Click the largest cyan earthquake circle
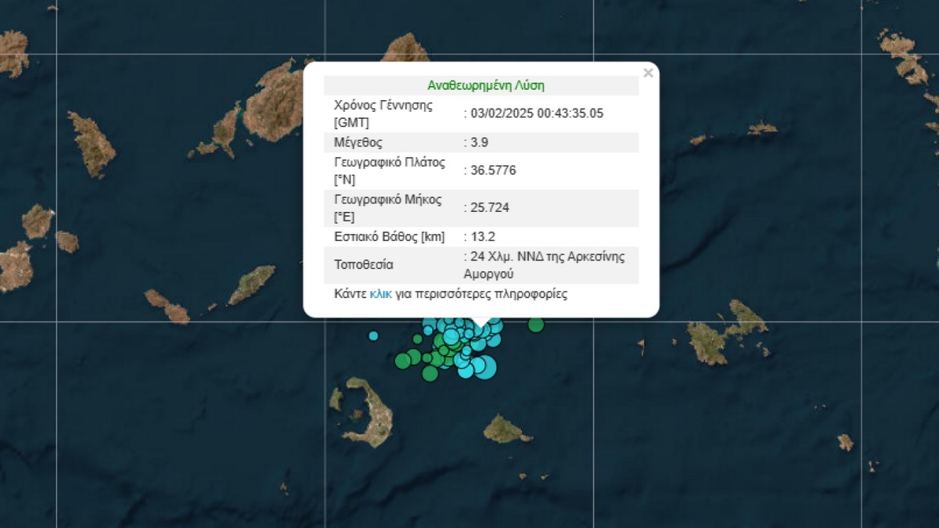Image resolution: width=939 pixels, height=528 pixels. [x=484, y=366]
